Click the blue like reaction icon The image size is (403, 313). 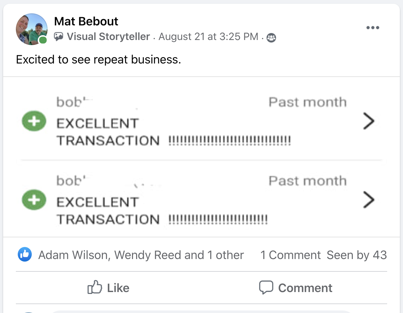(25, 254)
